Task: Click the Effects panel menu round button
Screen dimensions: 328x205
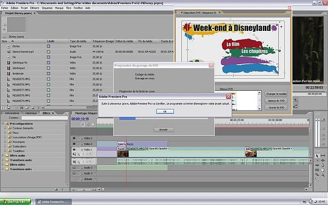Action: pyautogui.click(x=67, y=113)
